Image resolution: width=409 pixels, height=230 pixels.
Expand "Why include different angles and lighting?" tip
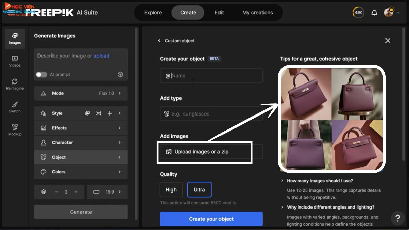tap(327, 207)
